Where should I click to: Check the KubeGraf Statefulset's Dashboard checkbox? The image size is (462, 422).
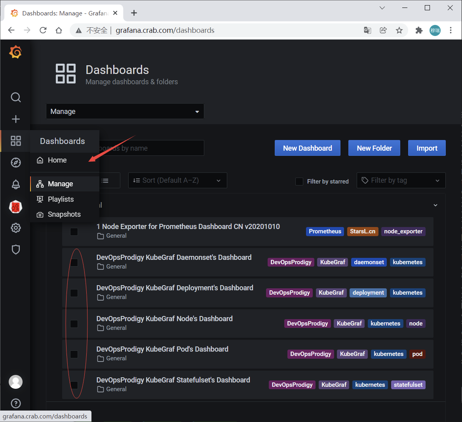(74, 385)
